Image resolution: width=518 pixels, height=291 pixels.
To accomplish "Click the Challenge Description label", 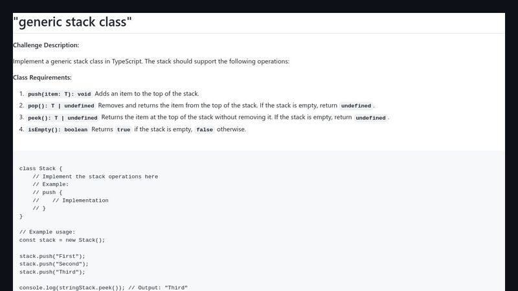I will click(46, 45).
